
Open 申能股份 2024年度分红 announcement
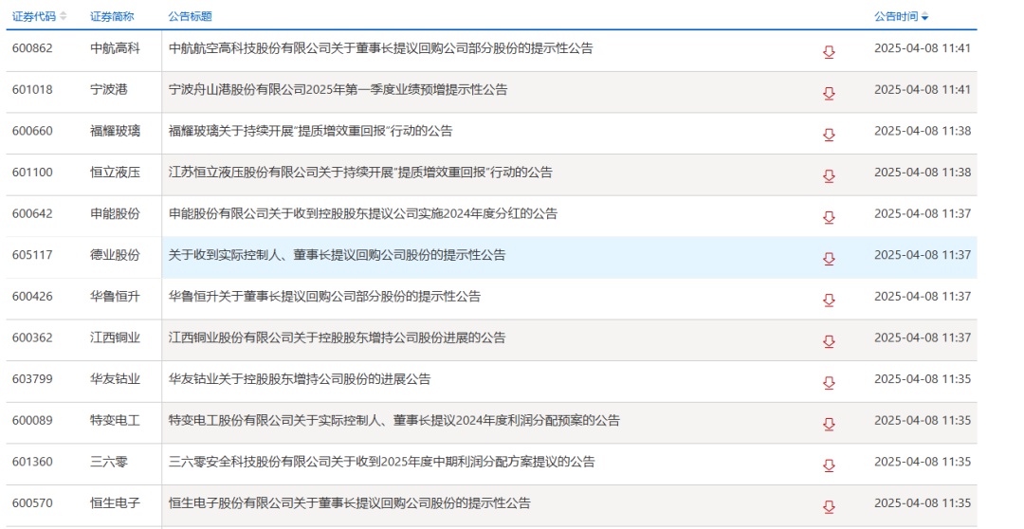(363, 213)
